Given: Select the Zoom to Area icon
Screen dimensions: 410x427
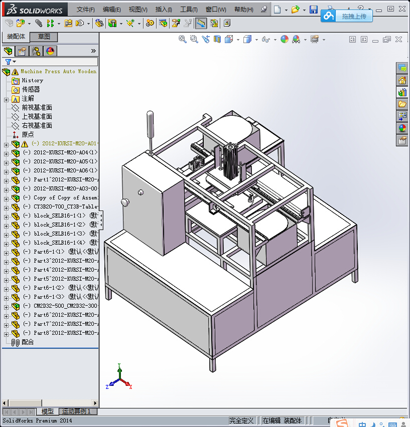Looking at the screenshot, I should point(194,39).
